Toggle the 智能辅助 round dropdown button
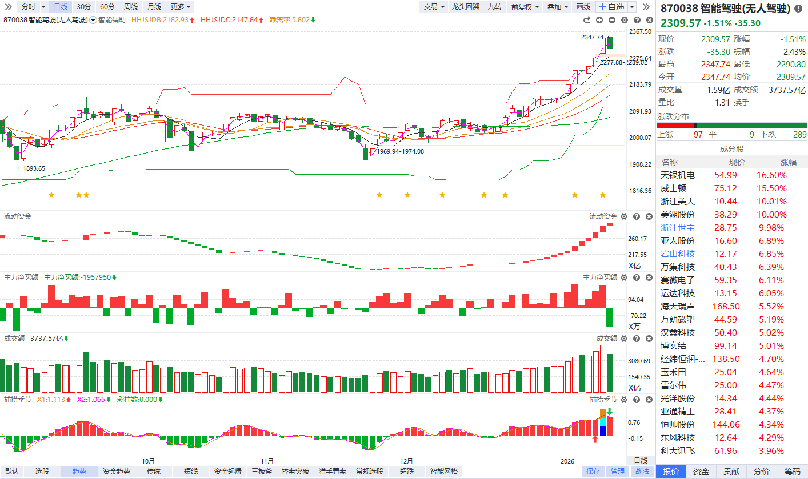808x479 pixels. [93, 20]
